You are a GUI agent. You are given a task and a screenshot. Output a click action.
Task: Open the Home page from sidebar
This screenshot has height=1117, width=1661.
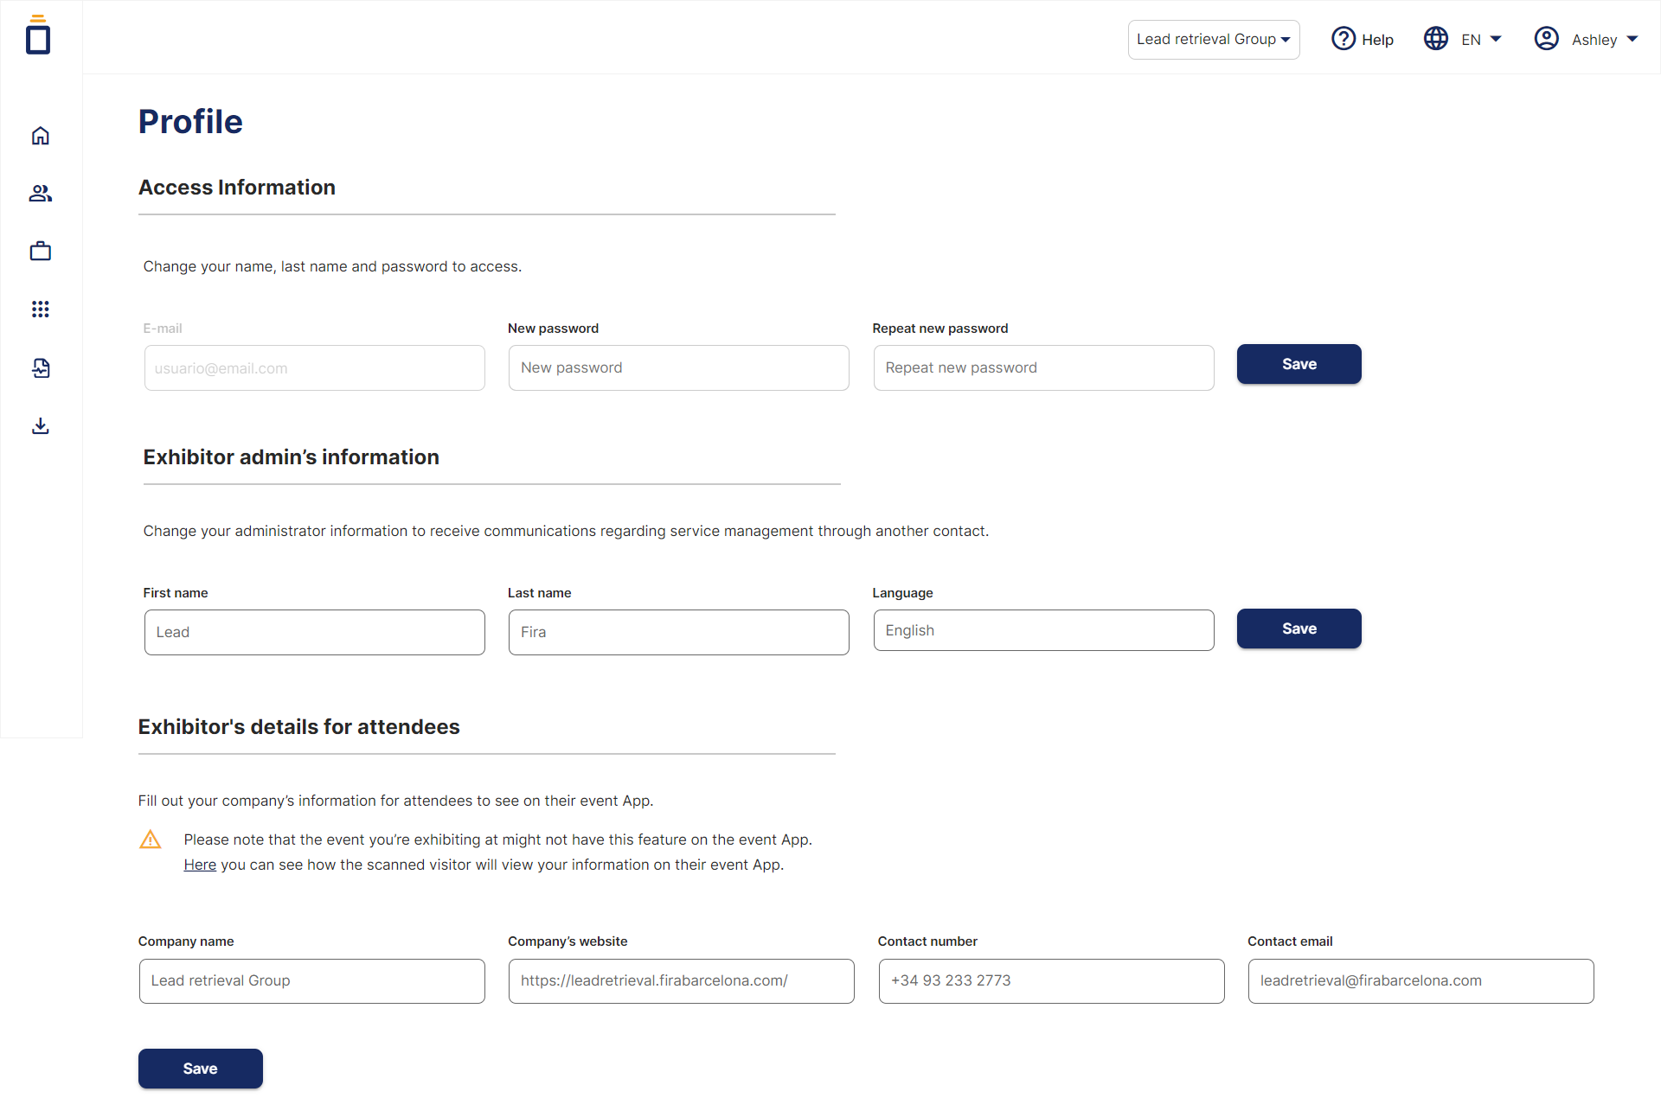click(41, 136)
